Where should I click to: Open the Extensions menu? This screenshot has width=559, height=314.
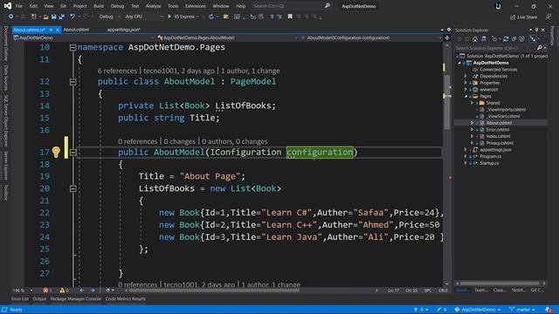[x=195, y=6]
